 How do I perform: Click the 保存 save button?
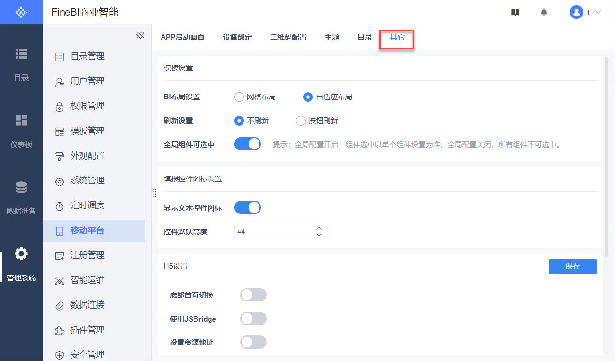click(572, 266)
